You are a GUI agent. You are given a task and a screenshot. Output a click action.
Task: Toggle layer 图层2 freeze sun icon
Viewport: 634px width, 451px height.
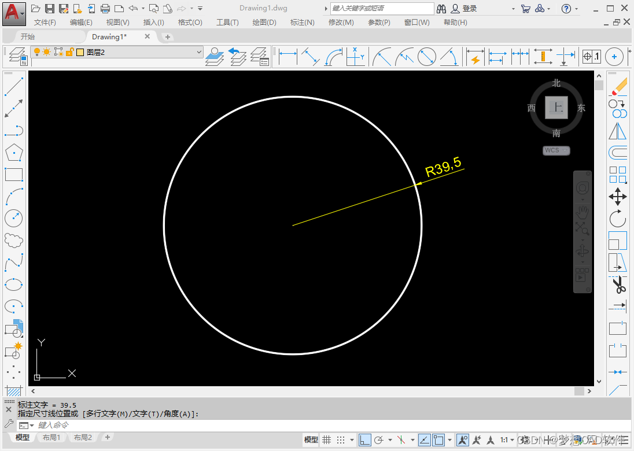pyautogui.click(x=47, y=51)
